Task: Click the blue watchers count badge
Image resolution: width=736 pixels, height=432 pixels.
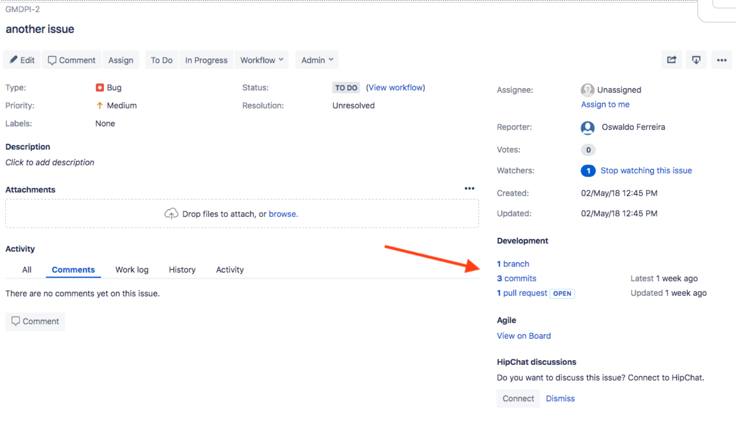Action: click(588, 171)
